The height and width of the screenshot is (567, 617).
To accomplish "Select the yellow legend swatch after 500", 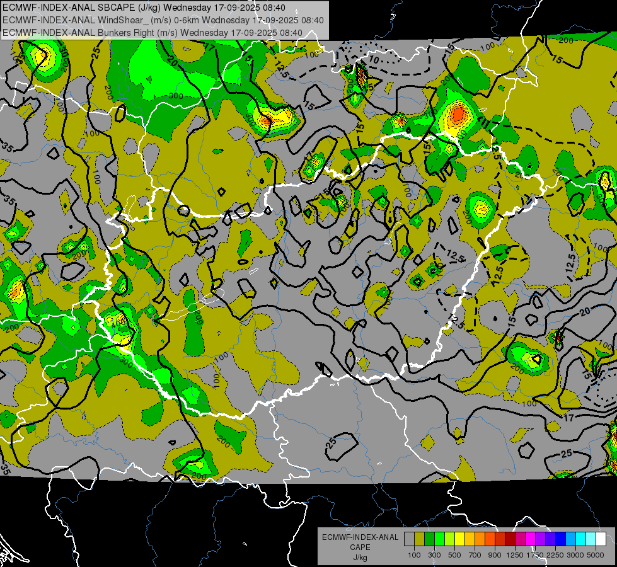I will [x=459, y=539].
